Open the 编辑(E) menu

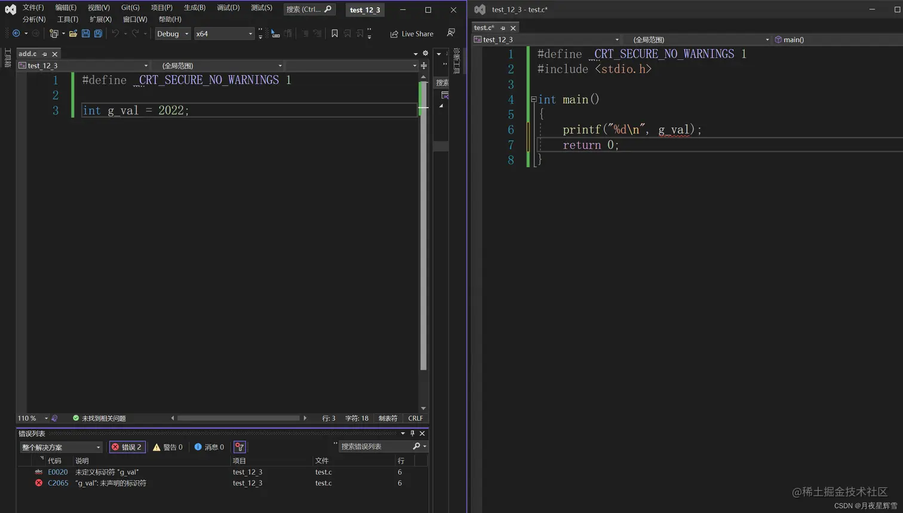tap(66, 8)
